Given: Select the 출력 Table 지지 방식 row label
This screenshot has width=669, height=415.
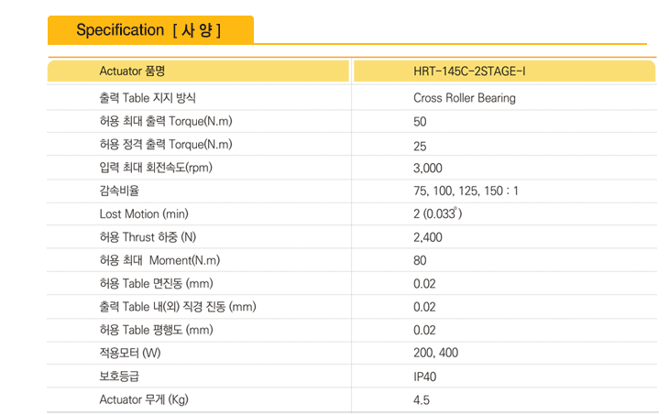Looking at the screenshot, I should [x=148, y=97].
